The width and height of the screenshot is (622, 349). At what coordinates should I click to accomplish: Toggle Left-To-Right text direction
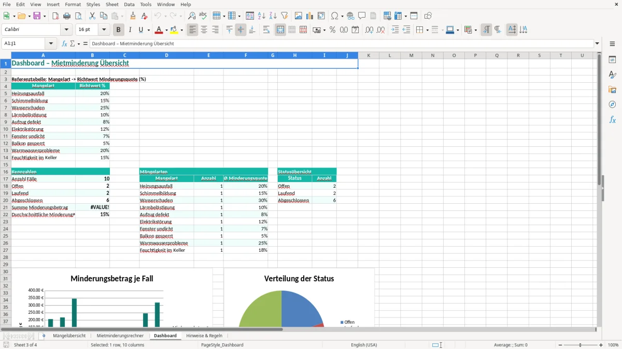pos(486,30)
